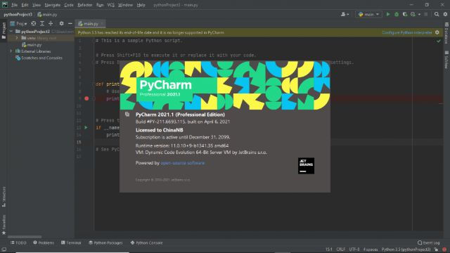Viewport: 450px width, 253px height.
Task: Open the TODO tool window
Action: (18, 242)
